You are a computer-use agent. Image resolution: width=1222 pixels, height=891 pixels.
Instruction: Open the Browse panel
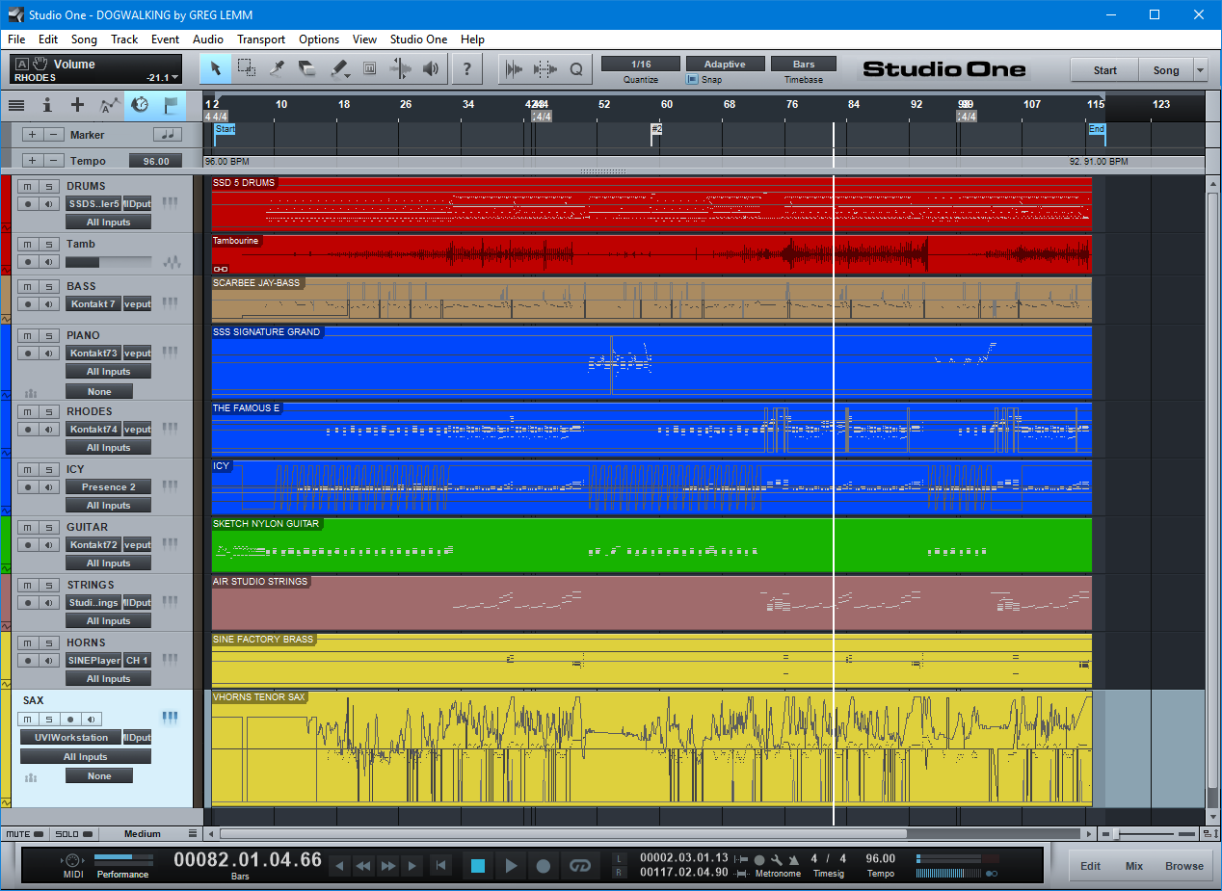click(1184, 866)
